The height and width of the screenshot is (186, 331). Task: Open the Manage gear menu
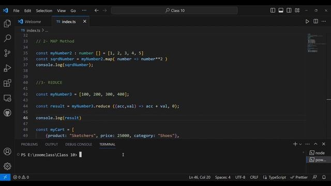(x=7, y=166)
